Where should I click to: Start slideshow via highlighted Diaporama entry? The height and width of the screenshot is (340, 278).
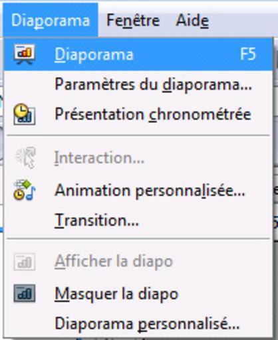pos(138,54)
